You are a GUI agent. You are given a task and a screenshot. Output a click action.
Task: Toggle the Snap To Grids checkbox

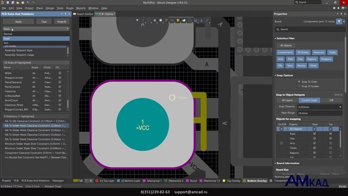coord(299,82)
